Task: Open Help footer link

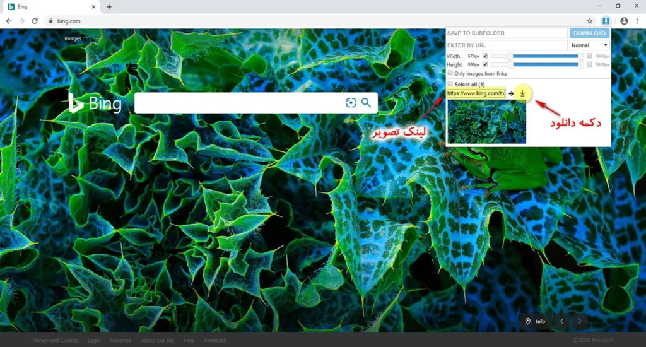Action: 189,341
